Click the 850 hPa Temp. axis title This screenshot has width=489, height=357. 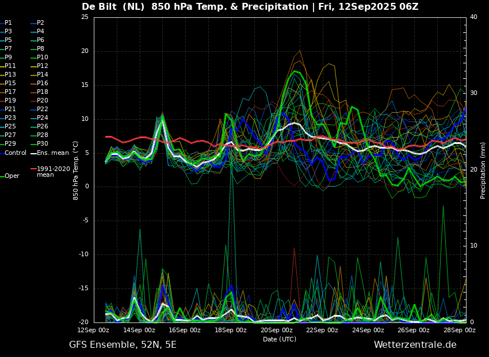point(75,170)
